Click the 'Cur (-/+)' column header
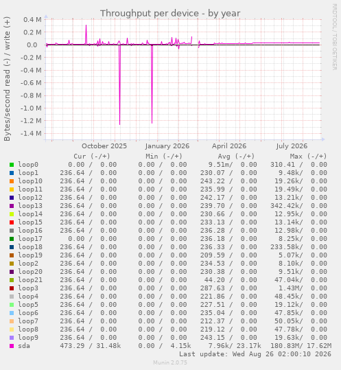This screenshot has height=370, width=341. pyautogui.click(x=92, y=157)
